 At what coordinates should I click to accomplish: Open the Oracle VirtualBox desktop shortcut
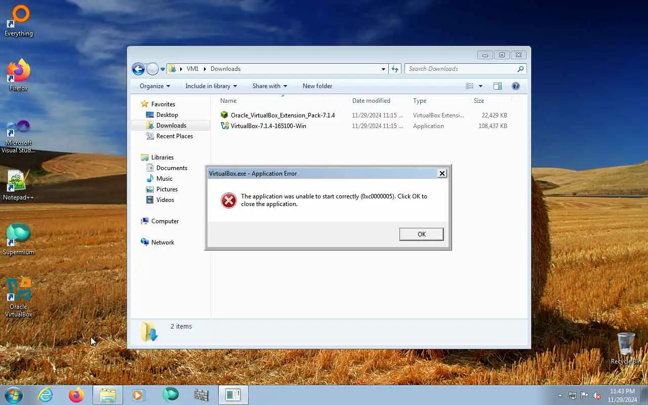click(19, 298)
